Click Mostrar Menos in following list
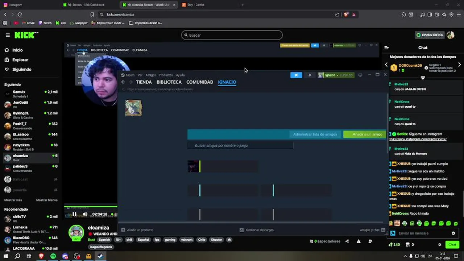Image resolution: width=464 pixels, height=261 pixels. pyautogui.click(x=47, y=200)
